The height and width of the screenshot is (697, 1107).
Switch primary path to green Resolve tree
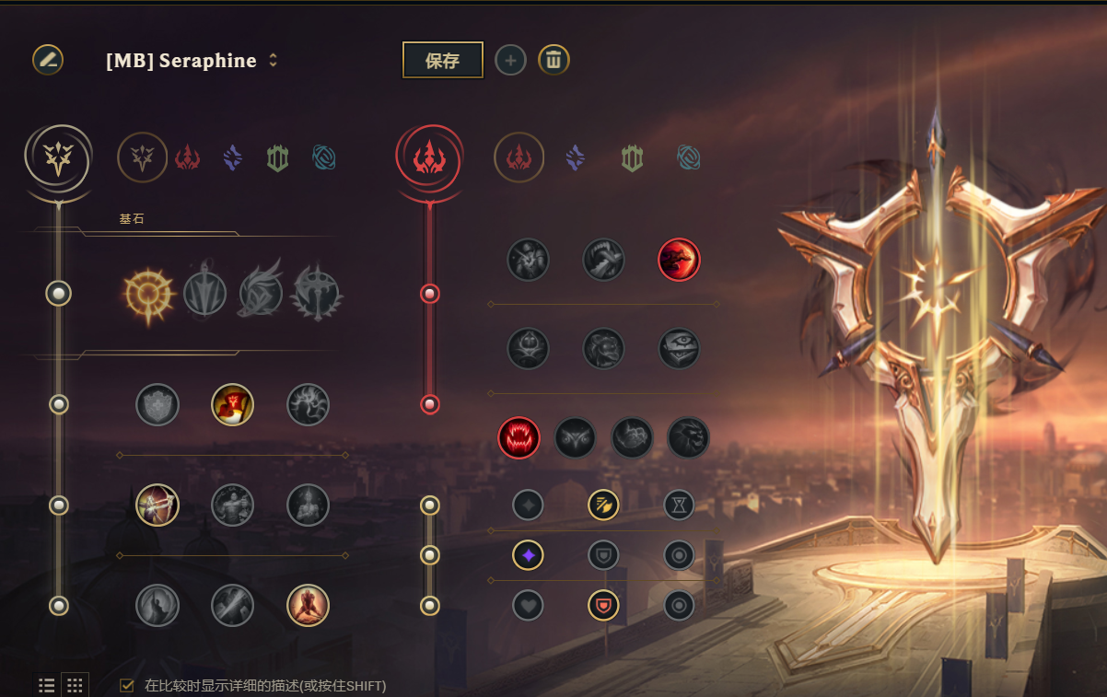click(x=277, y=158)
